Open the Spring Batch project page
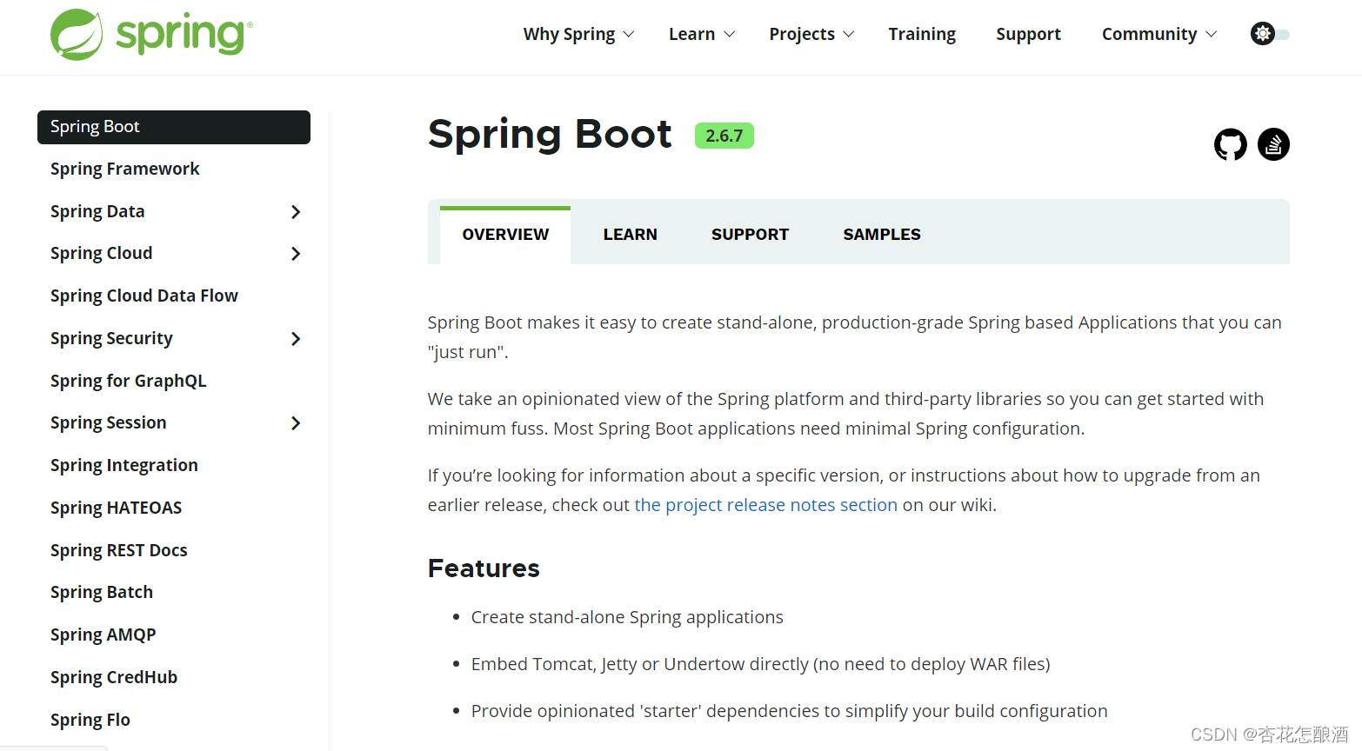Screen dimensions: 1362x751 coord(101,592)
